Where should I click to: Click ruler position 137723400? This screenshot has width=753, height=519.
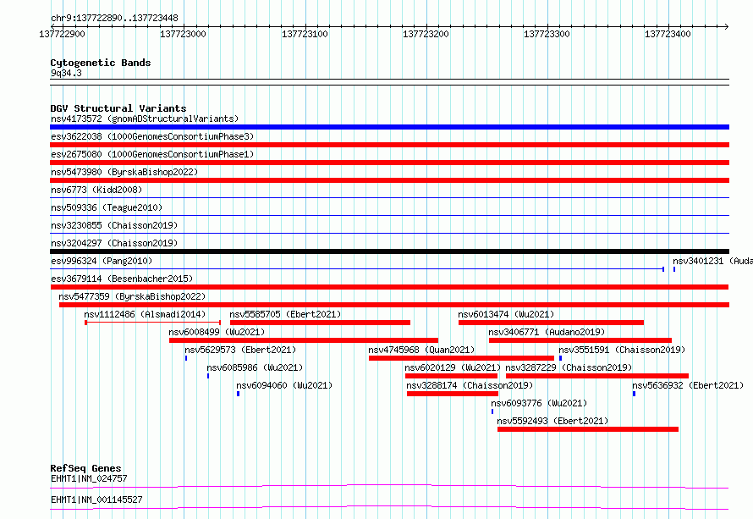pos(668,34)
